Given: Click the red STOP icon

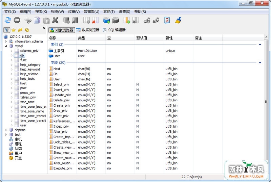Looking at the screenshot, I should 17,20.
